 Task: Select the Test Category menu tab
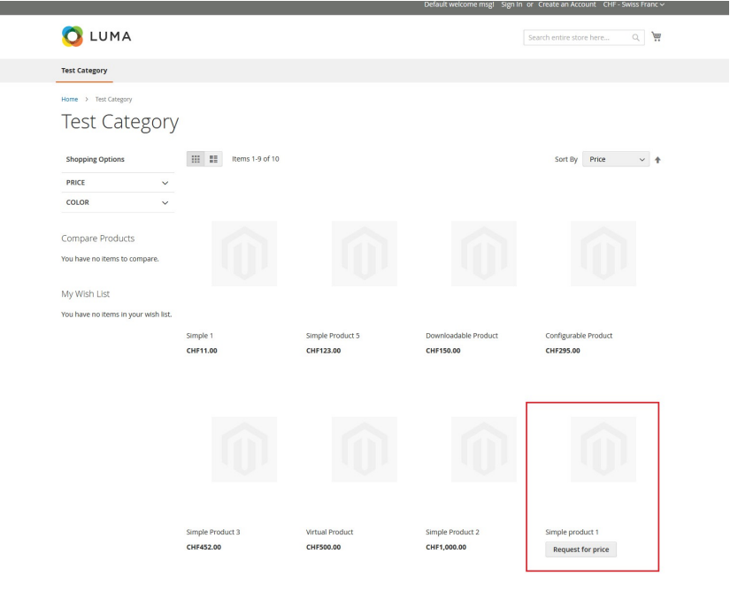tap(84, 71)
